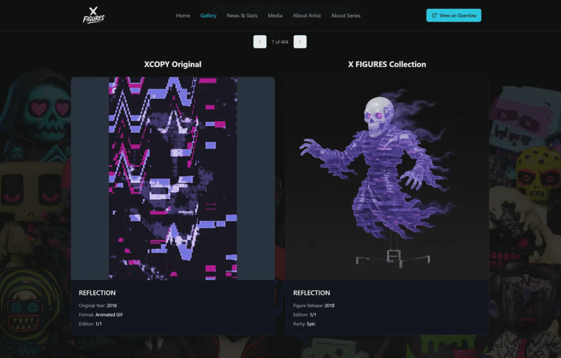Click external link icon in OpenSea button
Image resolution: width=561 pixels, height=358 pixels.
coord(434,16)
